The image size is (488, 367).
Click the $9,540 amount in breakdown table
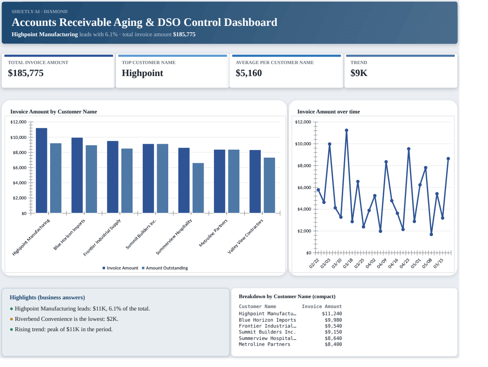pos(333,326)
